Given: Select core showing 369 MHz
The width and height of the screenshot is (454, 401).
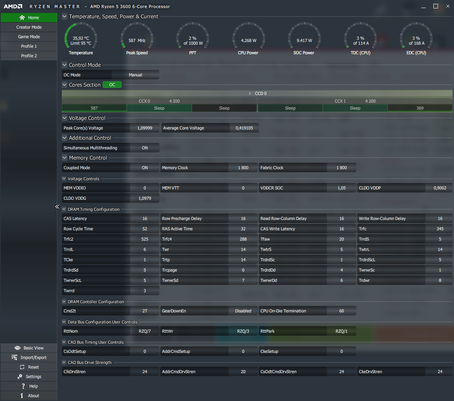Looking at the screenshot, I should pos(420,108).
